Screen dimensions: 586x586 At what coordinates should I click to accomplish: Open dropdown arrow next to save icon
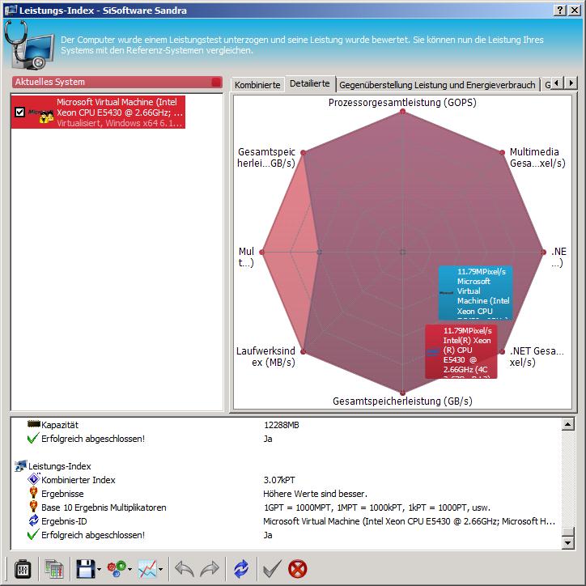(x=100, y=570)
